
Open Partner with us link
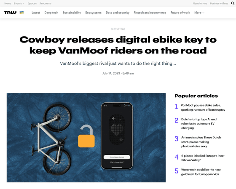(x=219, y=3)
